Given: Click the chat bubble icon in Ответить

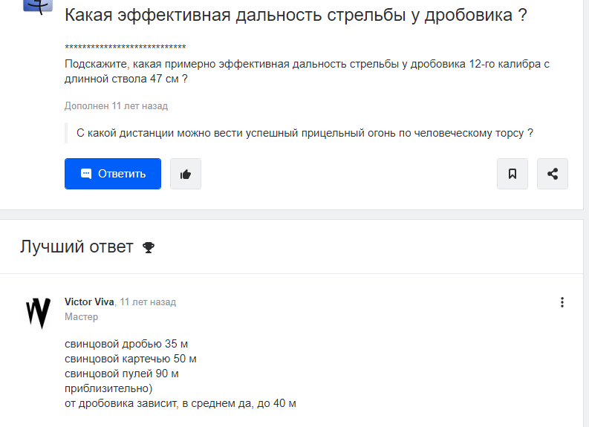Looking at the screenshot, I should point(86,174).
